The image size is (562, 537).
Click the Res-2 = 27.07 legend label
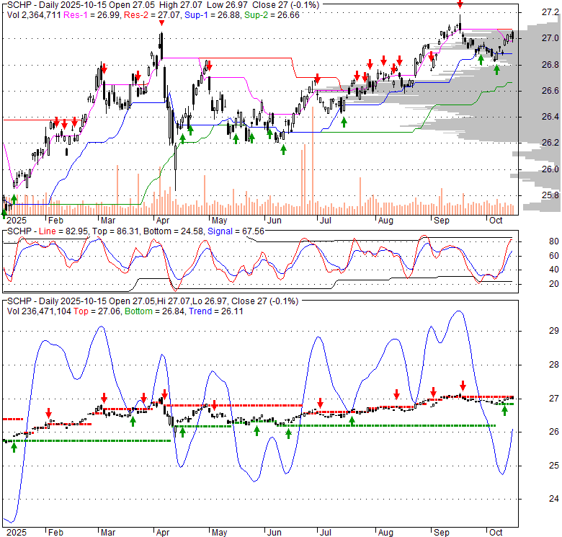(x=152, y=15)
